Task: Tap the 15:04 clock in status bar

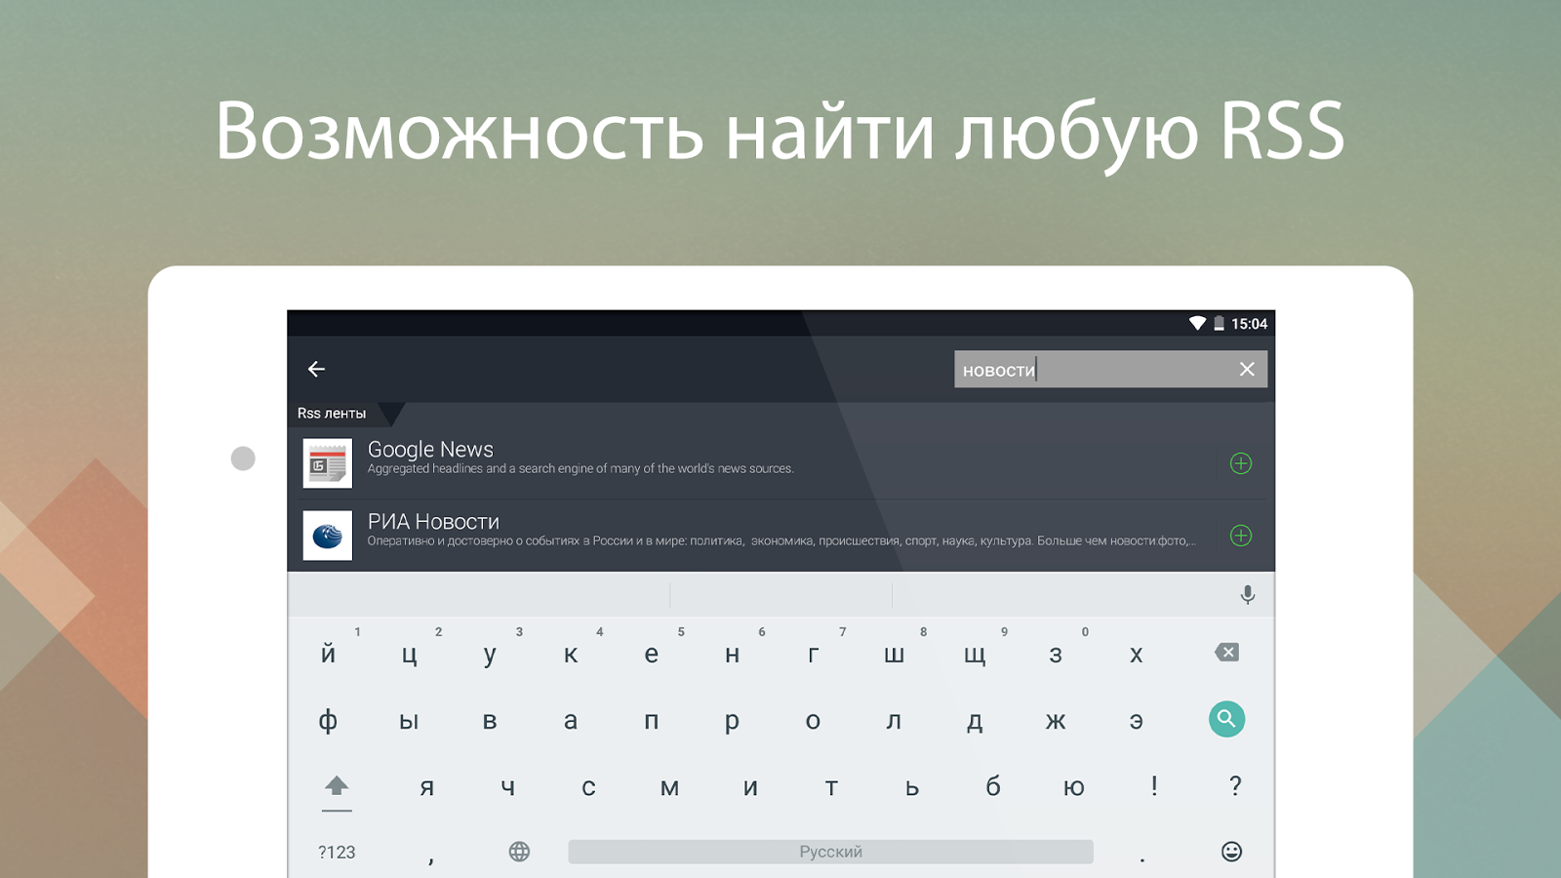Action: (x=1249, y=324)
